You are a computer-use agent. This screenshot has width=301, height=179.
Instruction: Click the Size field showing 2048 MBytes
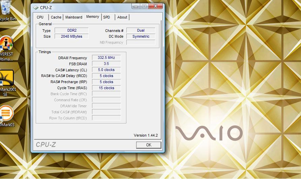71,36
